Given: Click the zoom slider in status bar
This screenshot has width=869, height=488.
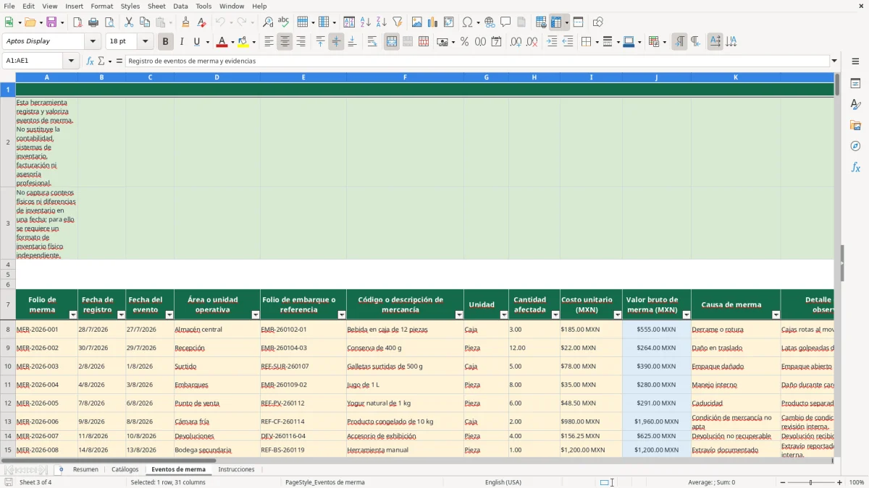Looking at the screenshot, I should (x=810, y=482).
